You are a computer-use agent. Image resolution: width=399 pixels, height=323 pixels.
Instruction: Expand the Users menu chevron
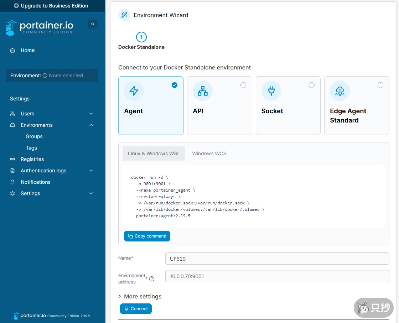91,114
